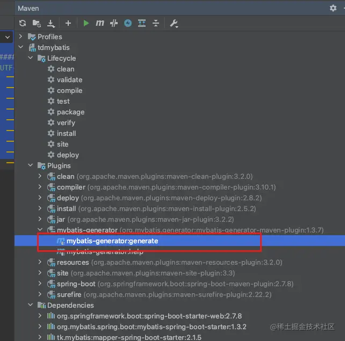Open the dropdown chevron in left editor gutter

8,37
